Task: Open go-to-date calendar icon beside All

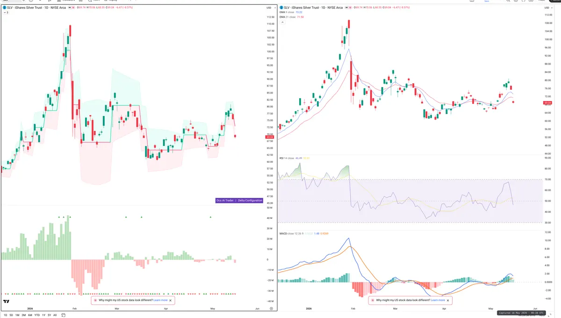Action: (62, 315)
